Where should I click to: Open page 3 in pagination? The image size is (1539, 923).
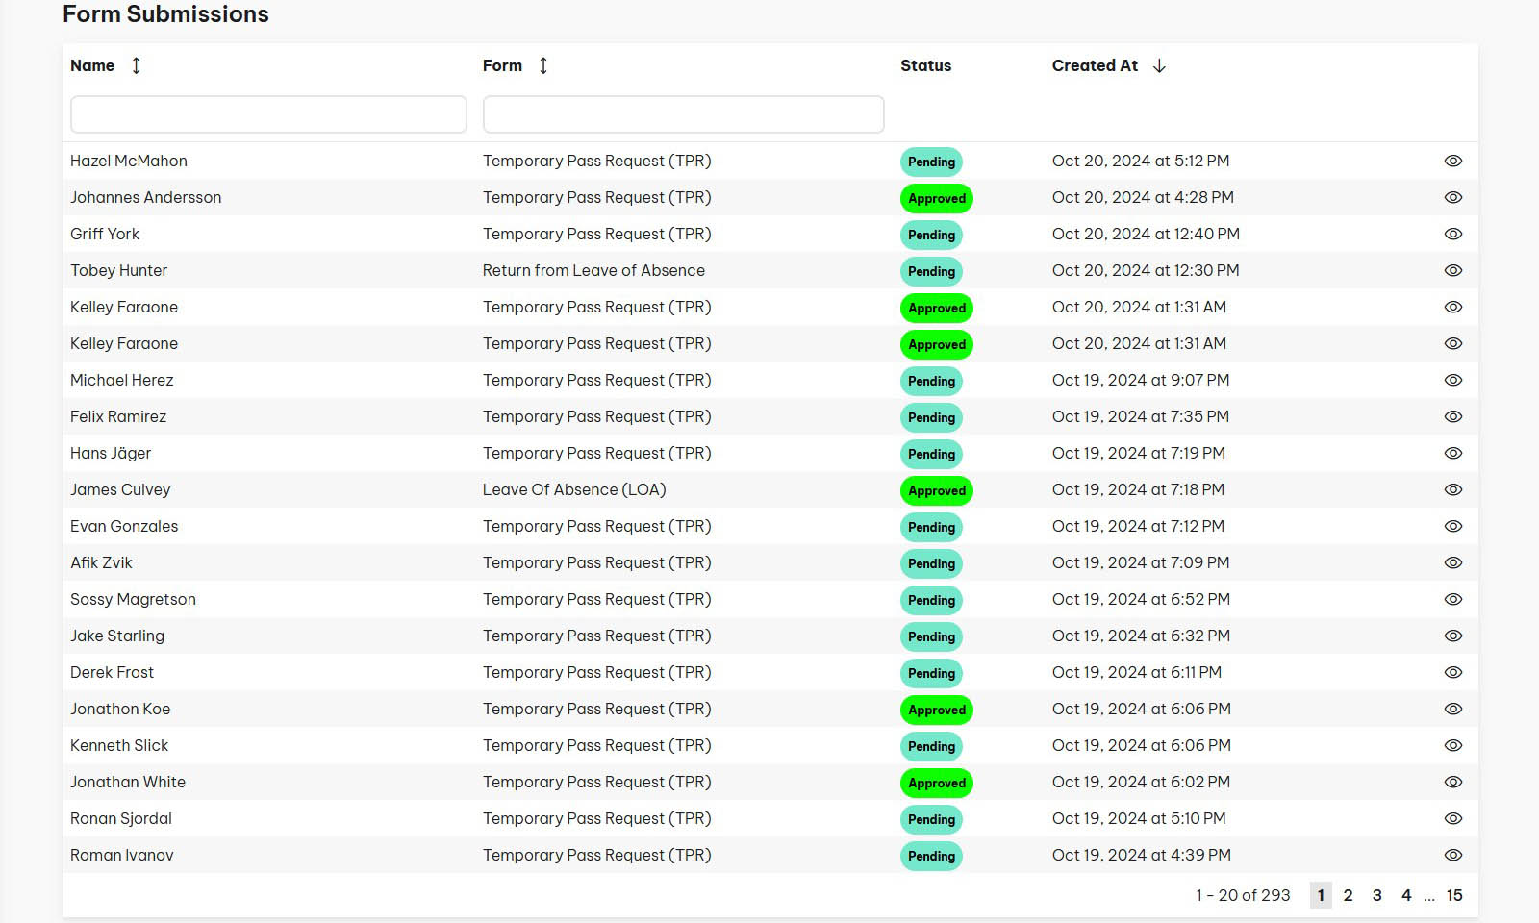[1376, 895]
